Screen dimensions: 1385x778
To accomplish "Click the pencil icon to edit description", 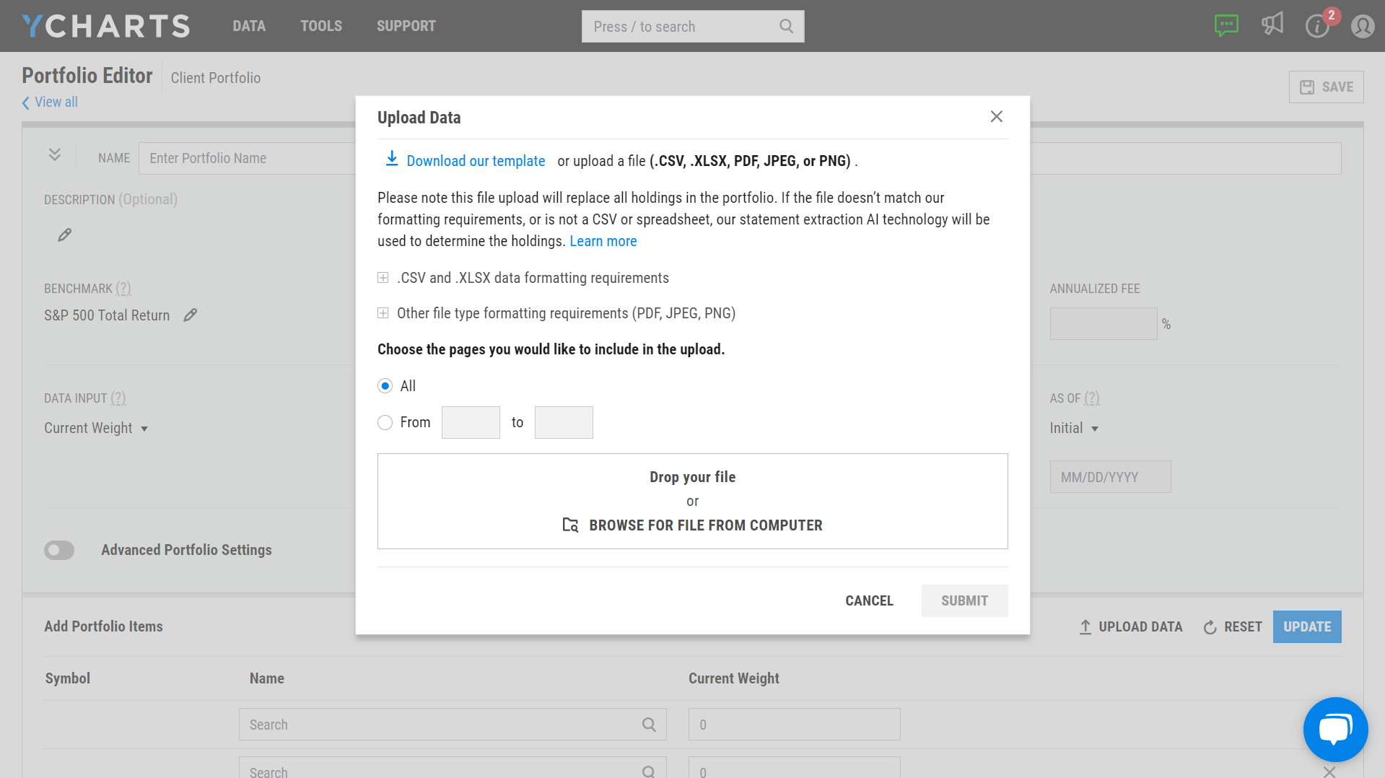I will point(64,235).
